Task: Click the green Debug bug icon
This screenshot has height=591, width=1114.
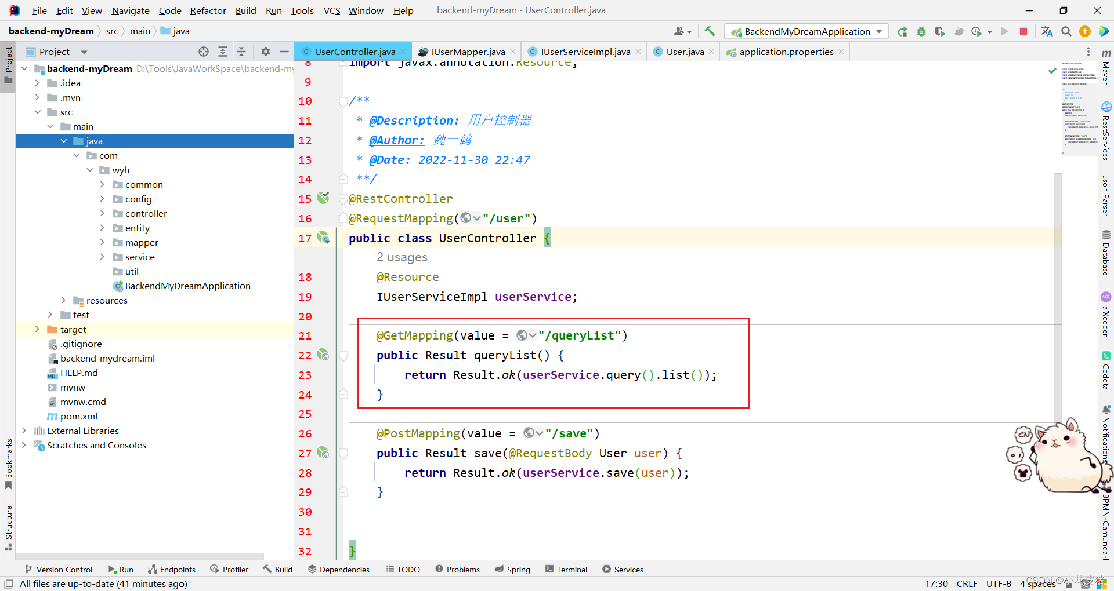Action: 921,31
